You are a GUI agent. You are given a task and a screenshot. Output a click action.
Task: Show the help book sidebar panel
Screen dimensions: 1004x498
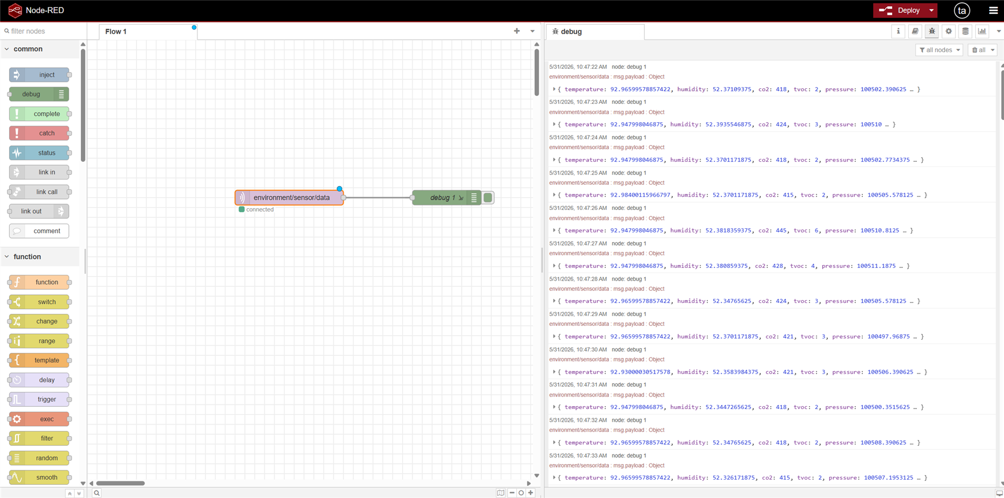(x=915, y=32)
